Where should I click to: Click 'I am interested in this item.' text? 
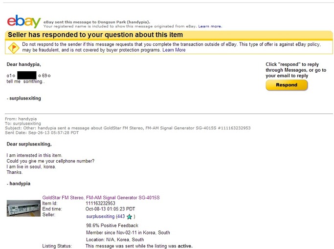click(x=34, y=155)
